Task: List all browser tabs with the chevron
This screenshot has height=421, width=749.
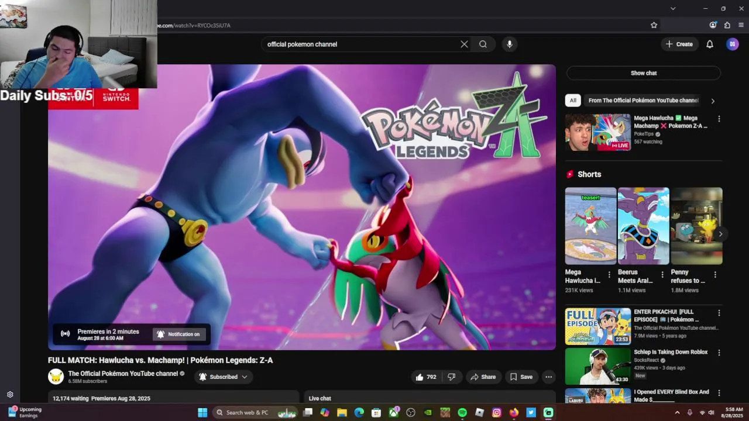Action: click(x=673, y=8)
